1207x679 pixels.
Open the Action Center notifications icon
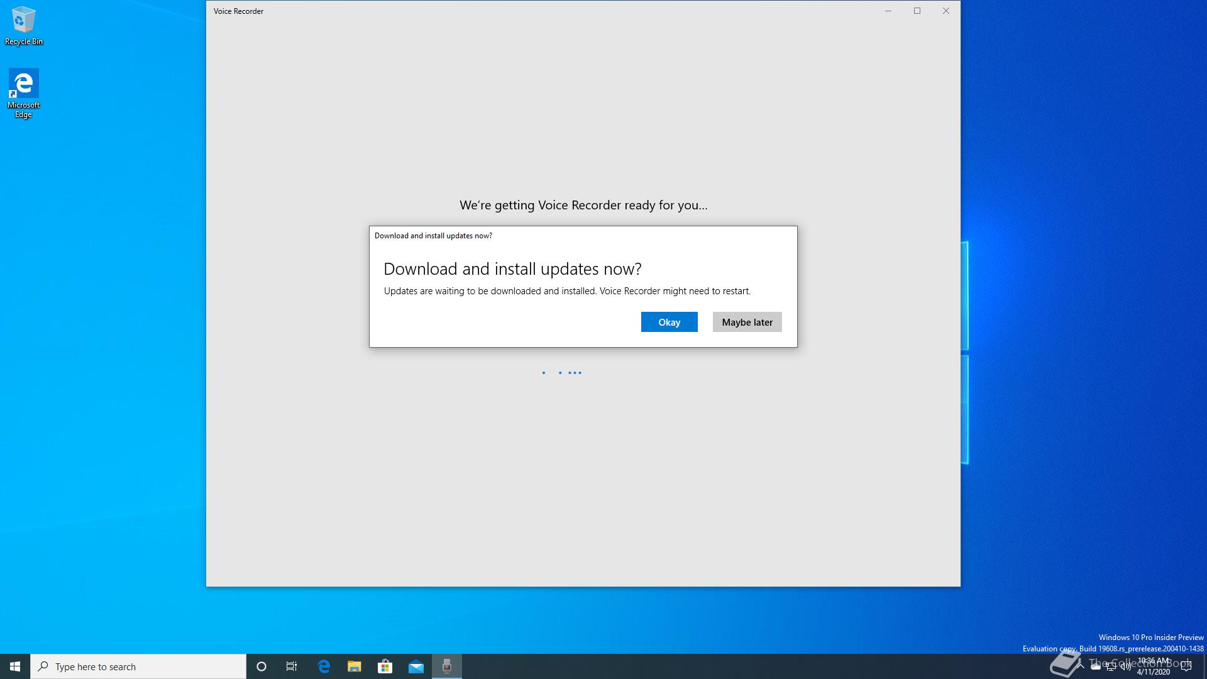click(x=1186, y=666)
